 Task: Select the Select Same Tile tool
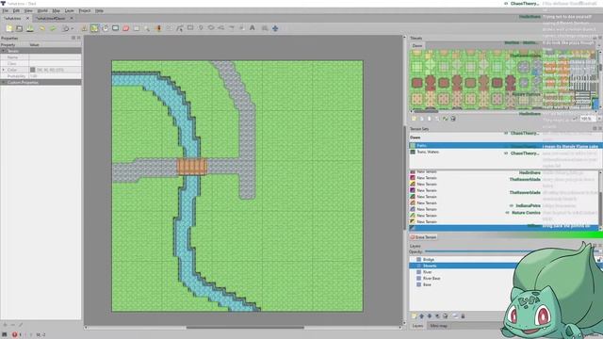pos(158,28)
